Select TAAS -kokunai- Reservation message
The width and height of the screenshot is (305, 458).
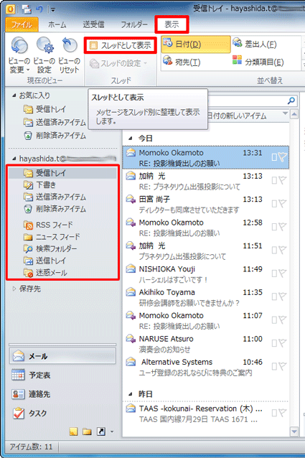tap(206, 413)
